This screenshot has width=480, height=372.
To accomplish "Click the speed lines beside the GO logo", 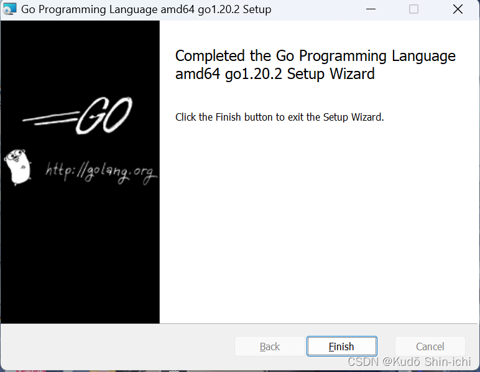I will (x=50, y=118).
